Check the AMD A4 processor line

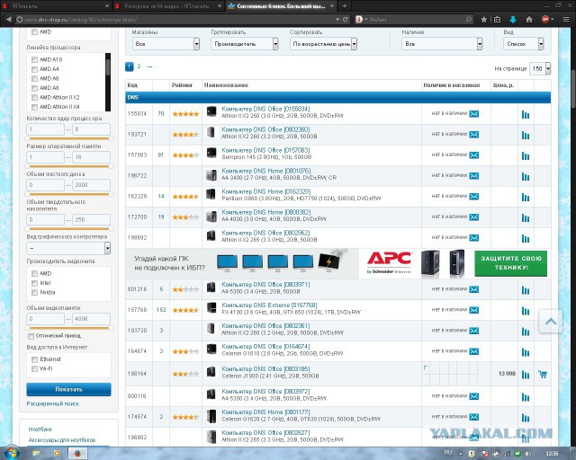pos(34,69)
